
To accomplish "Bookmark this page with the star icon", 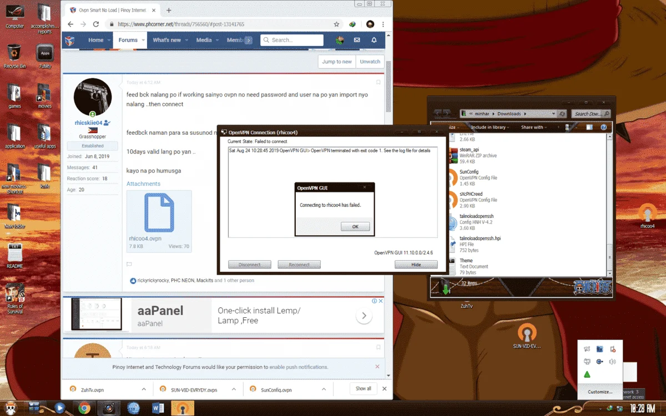I will [x=336, y=24].
